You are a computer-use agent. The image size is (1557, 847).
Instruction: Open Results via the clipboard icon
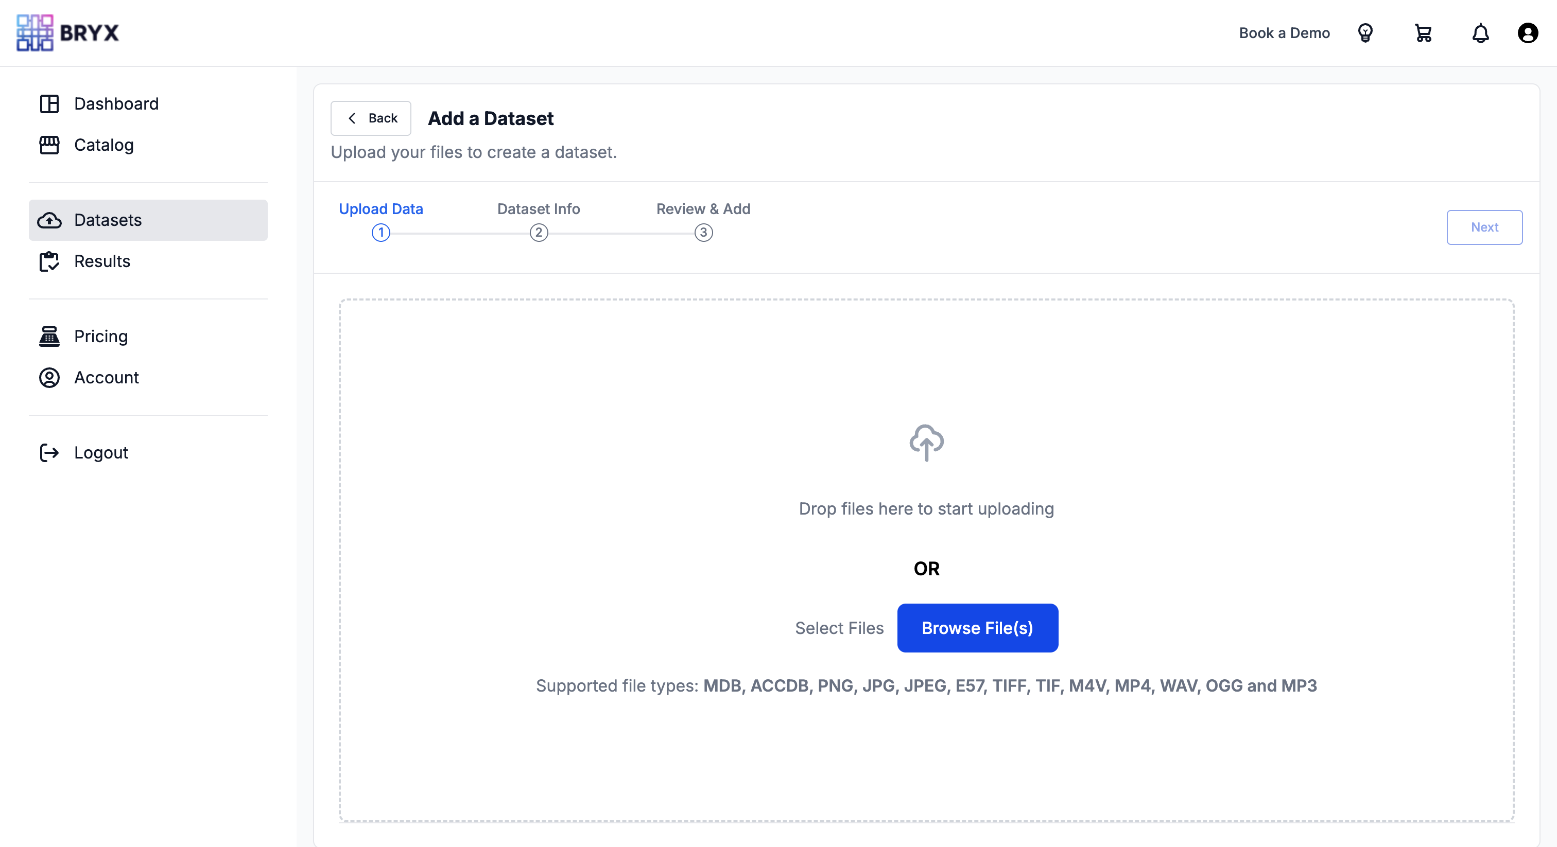[49, 261]
